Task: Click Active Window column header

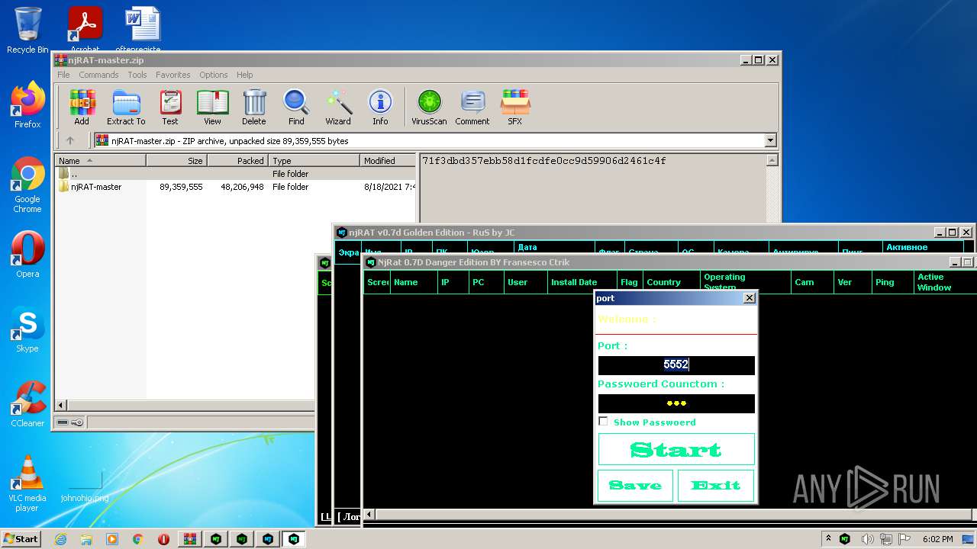Action: coord(945,282)
